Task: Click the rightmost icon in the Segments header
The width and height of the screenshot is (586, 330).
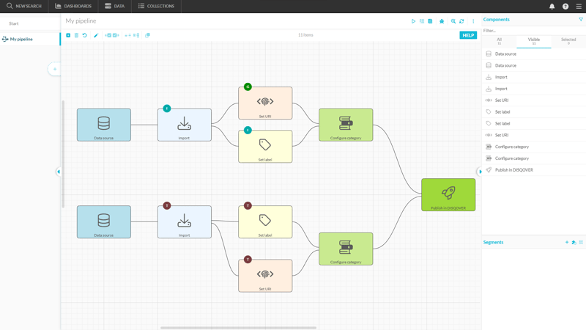Action: [x=581, y=243]
